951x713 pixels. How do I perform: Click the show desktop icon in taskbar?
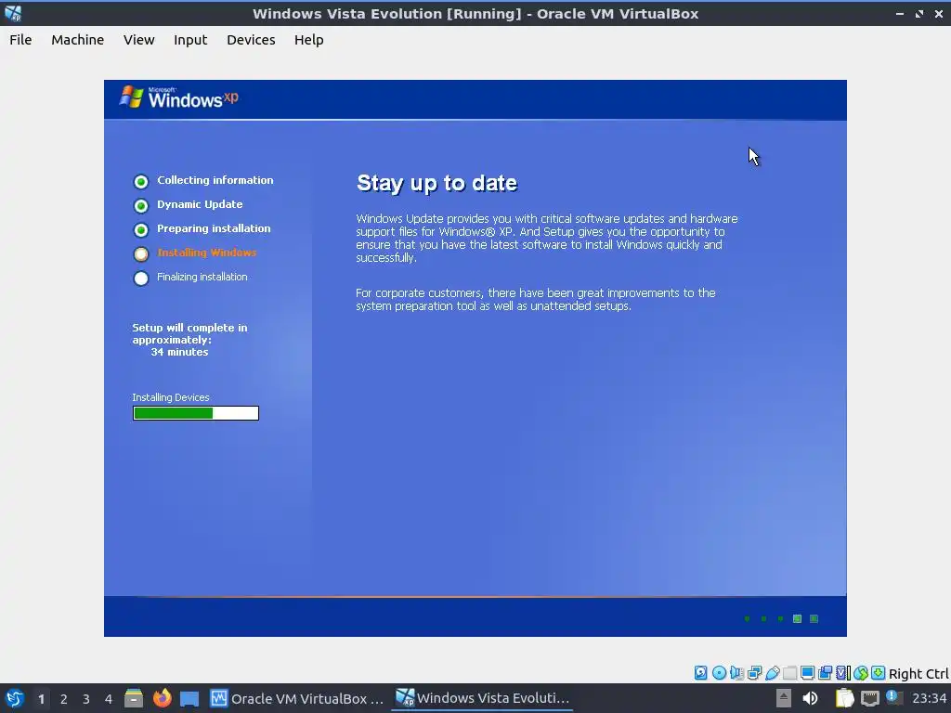tap(189, 698)
